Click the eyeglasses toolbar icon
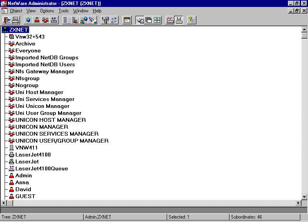Image resolution: width=308 pixels, height=222 pixels. click(179, 20)
